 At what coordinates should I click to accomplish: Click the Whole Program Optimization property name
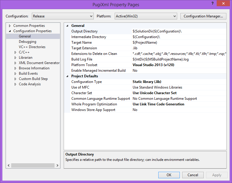pos(94,104)
